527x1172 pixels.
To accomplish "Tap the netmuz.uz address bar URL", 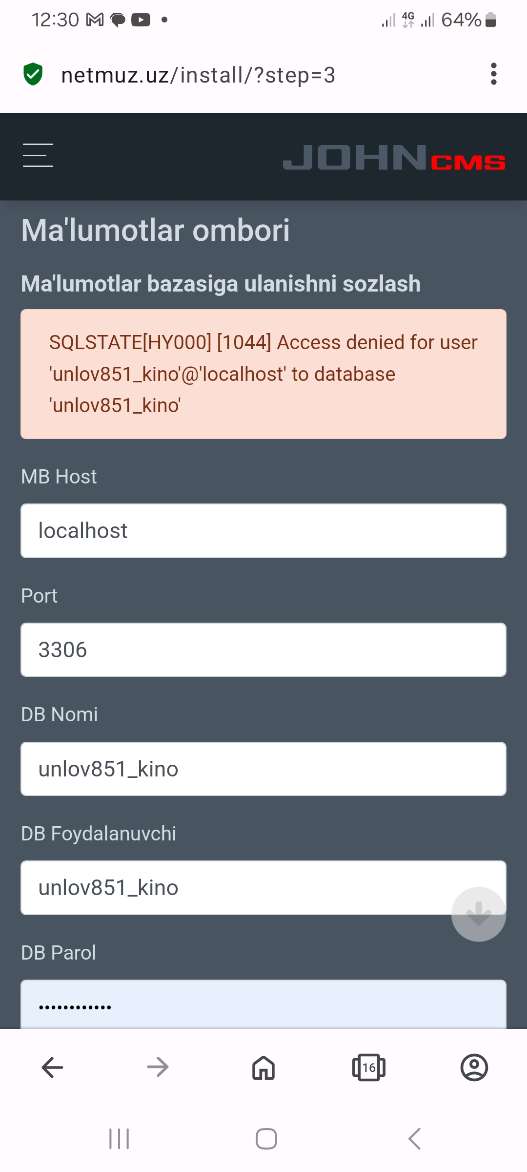I will 198,75.
